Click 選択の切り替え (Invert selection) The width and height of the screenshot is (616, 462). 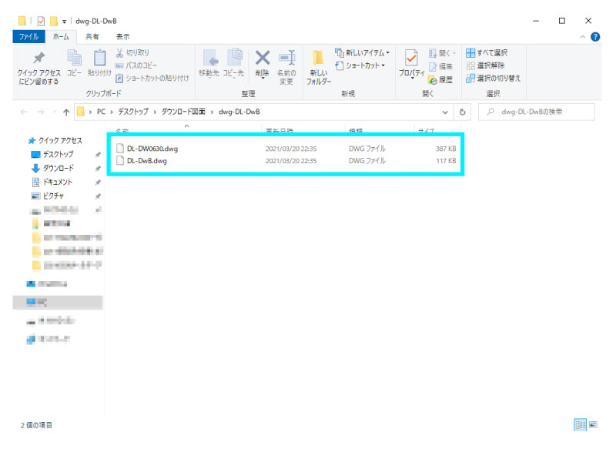pos(492,78)
